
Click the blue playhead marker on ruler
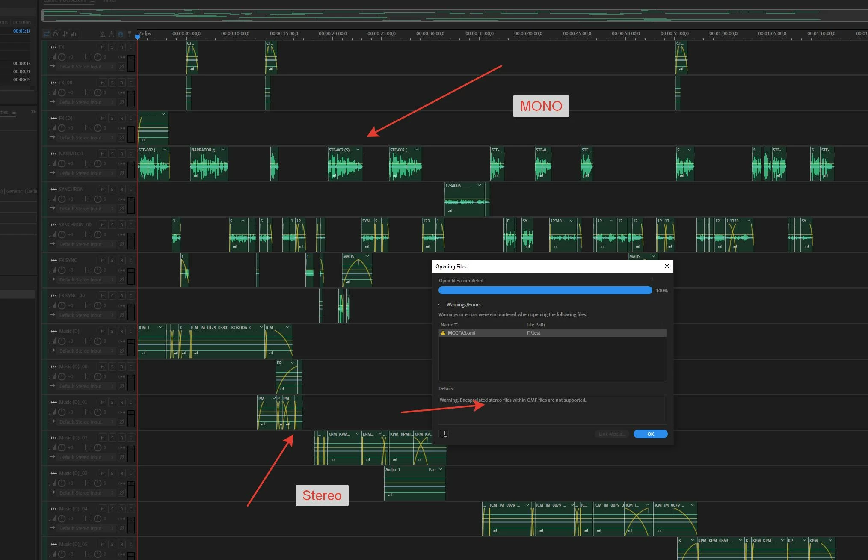[138, 37]
